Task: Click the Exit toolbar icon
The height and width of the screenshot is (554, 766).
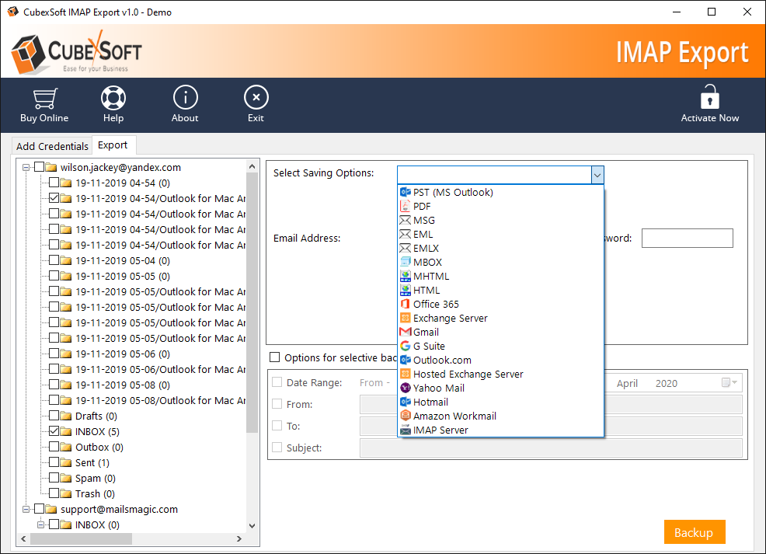Action: pyautogui.click(x=256, y=97)
